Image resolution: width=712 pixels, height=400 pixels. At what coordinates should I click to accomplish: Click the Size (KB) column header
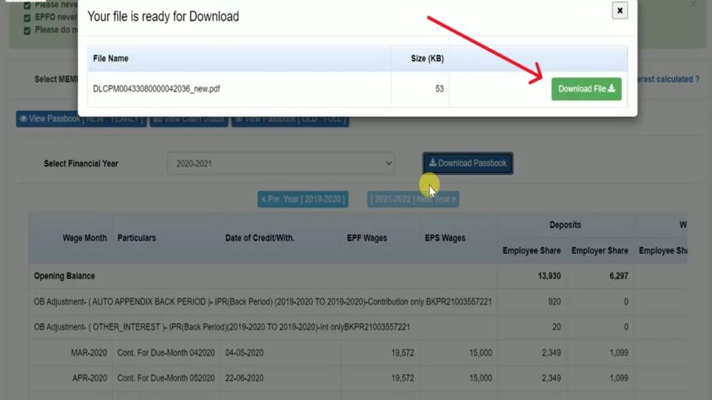click(428, 58)
